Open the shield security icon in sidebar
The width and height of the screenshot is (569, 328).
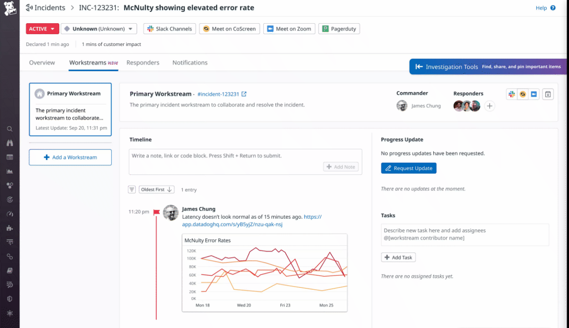click(10, 299)
